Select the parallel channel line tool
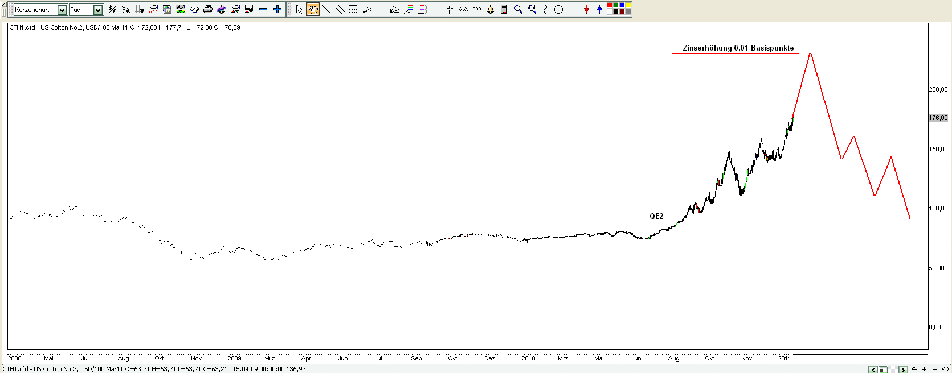Screen dimensions: 952x373 click(340, 10)
